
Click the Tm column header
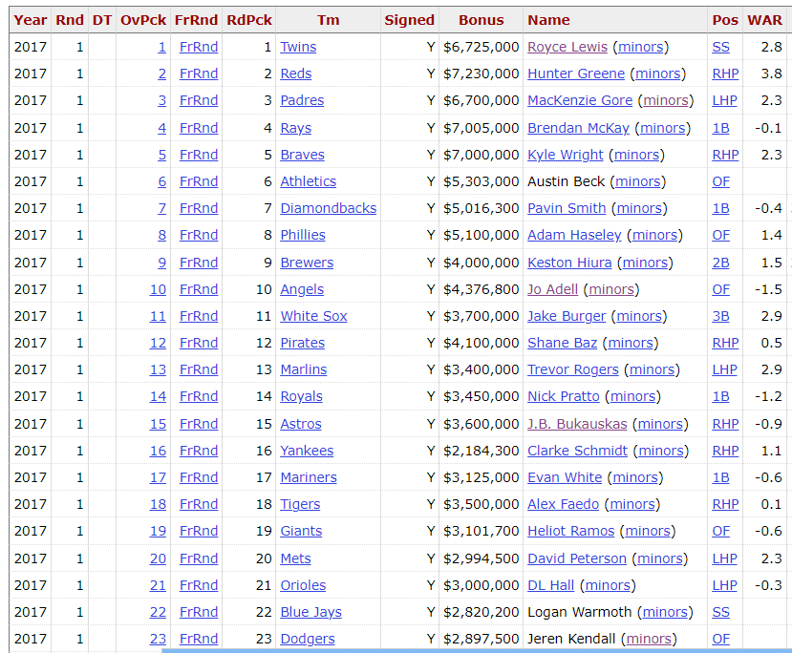[328, 20]
